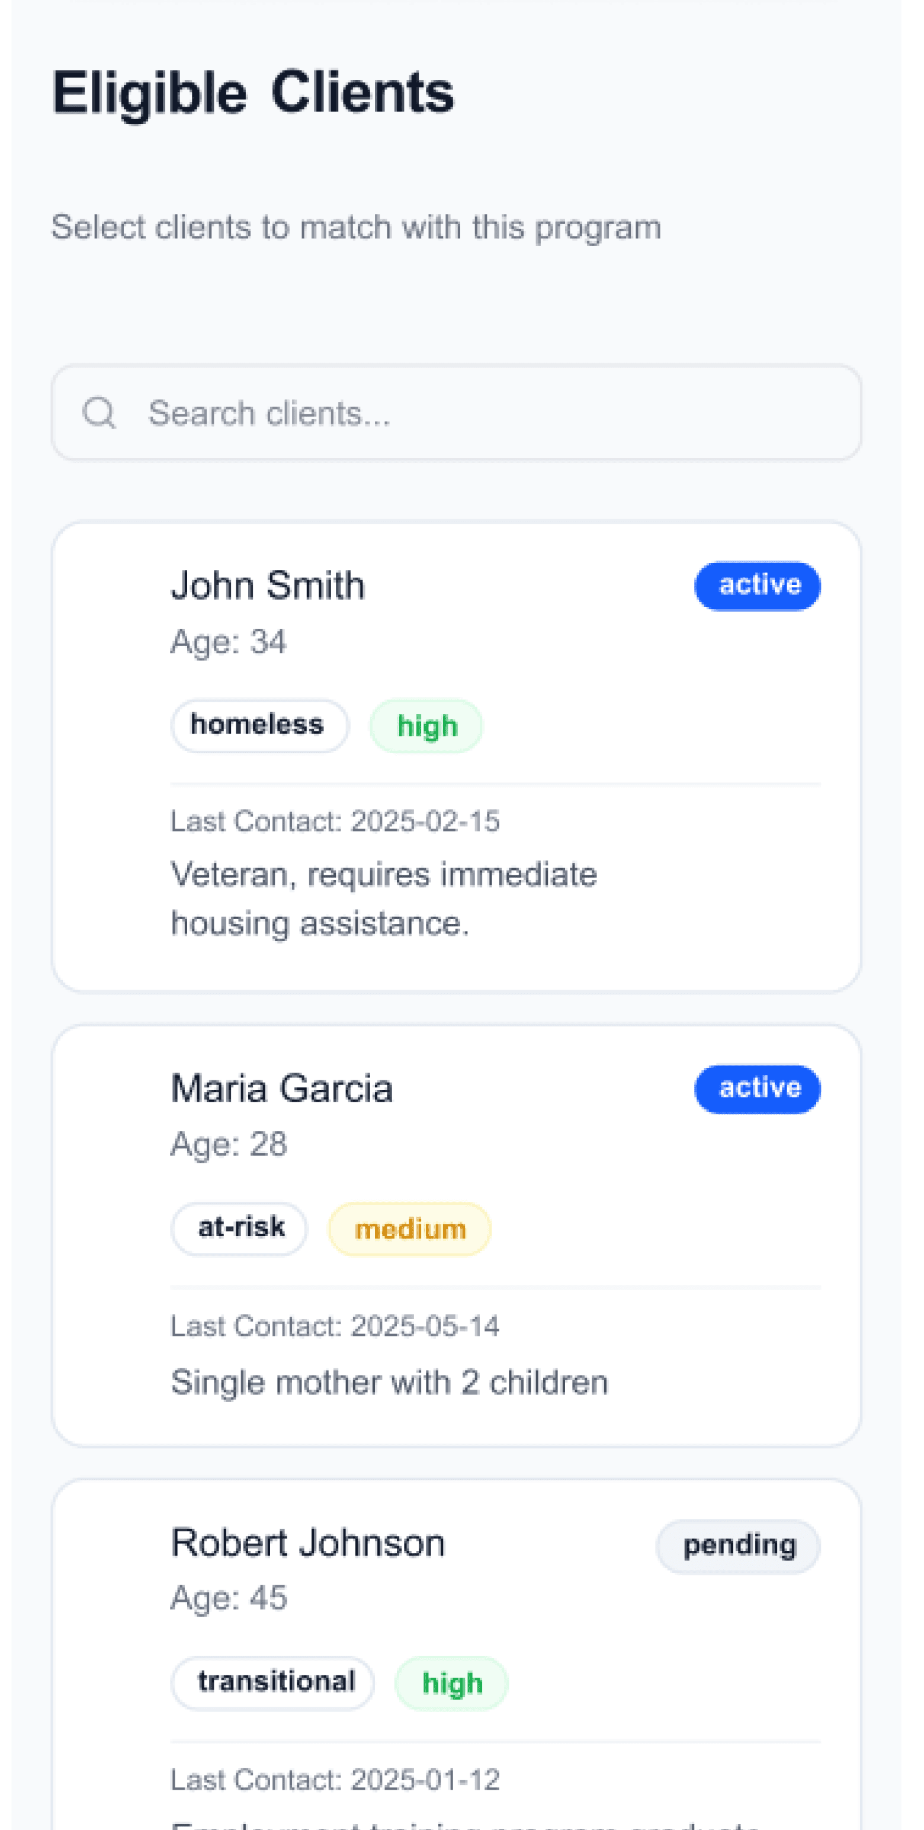This screenshot has height=1830, width=924.
Task: Click John Smith's green high priority tag
Action: (x=426, y=726)
